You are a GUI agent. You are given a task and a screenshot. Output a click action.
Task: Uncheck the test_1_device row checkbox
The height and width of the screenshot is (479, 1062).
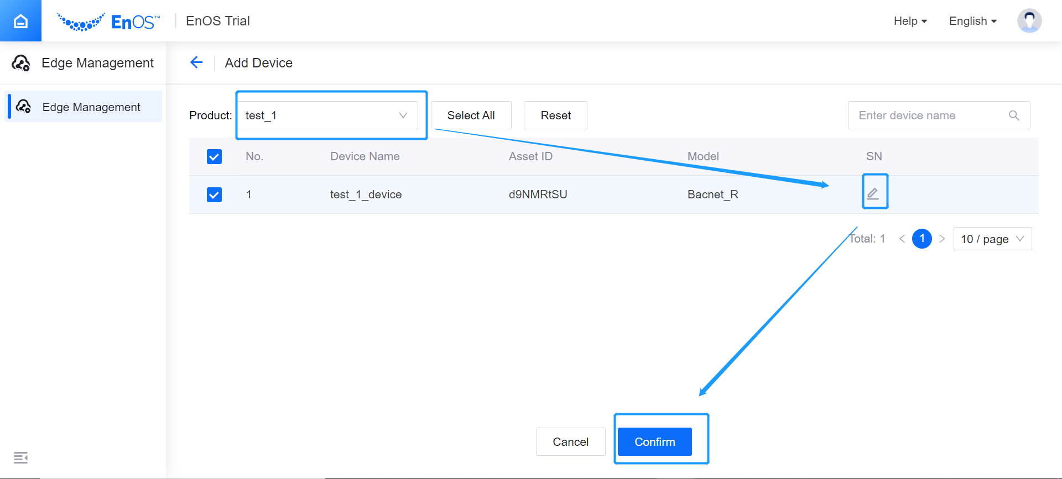tap(214, 194)
